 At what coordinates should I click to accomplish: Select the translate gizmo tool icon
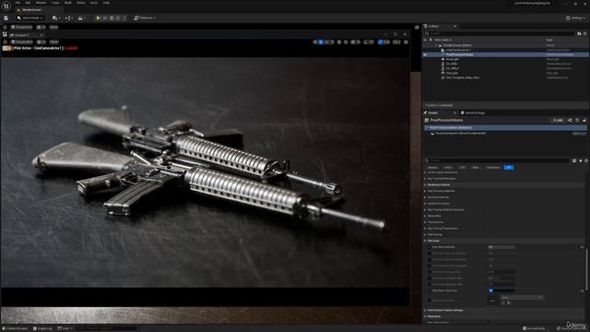click(x=321, y=42)
